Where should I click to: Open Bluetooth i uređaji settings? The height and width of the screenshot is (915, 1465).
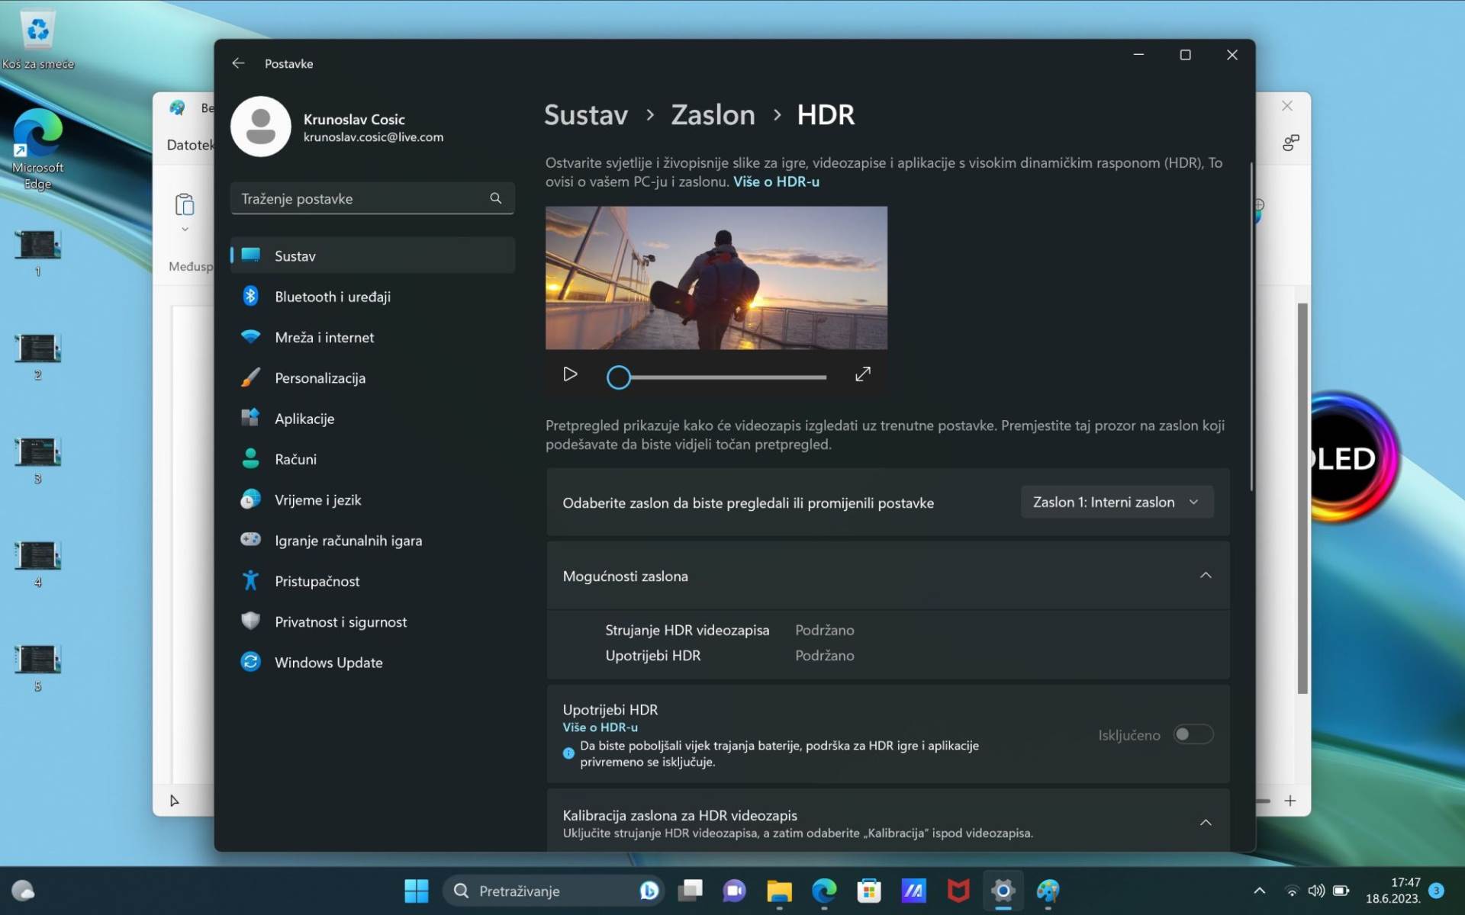point(333,297)
